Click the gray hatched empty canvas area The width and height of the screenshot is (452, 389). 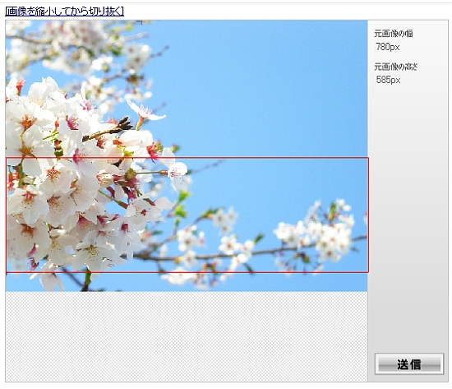[187, 336]
